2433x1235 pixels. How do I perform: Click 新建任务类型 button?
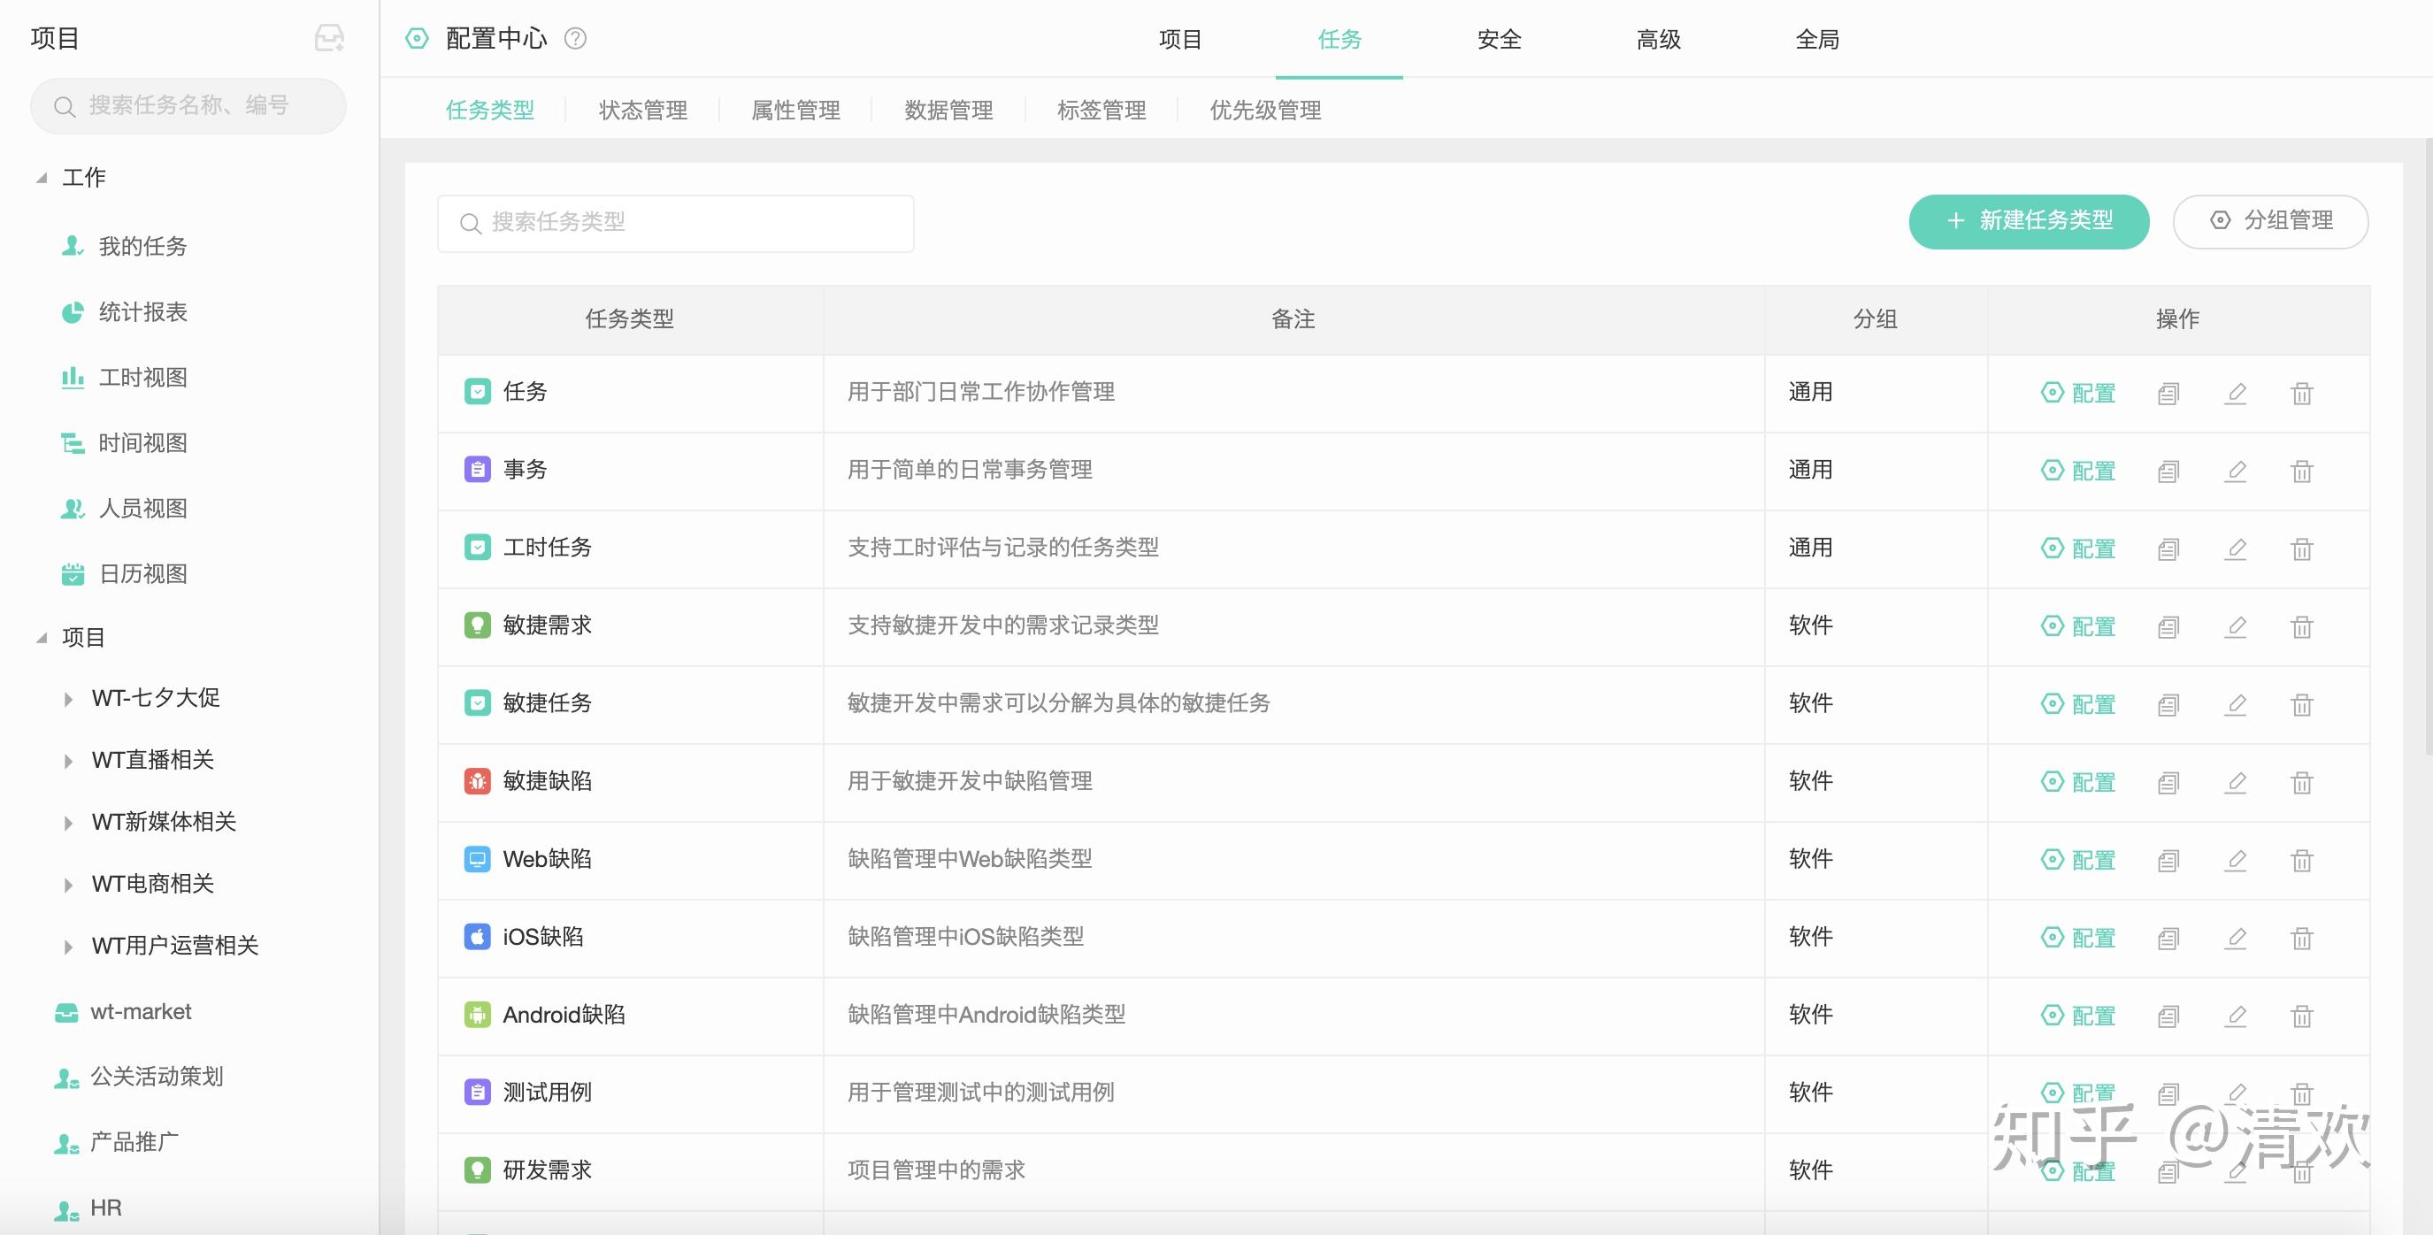pos(2029,221)
